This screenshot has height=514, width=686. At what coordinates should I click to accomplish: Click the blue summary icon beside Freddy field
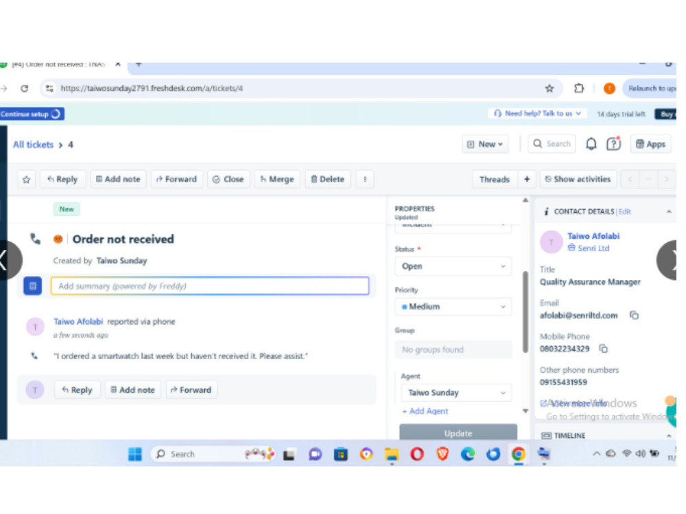point(33,286)
